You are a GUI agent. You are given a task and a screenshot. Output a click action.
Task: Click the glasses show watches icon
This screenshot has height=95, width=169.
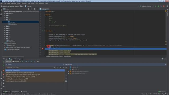(x=66, y=81)
